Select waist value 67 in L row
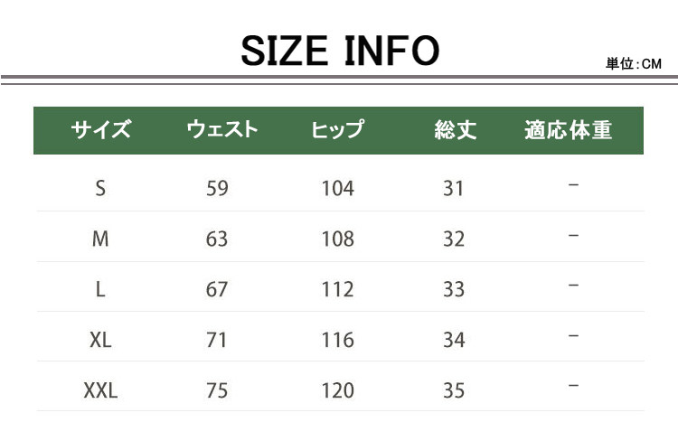Viewport: 678px width, 441px height. point(217,289)
